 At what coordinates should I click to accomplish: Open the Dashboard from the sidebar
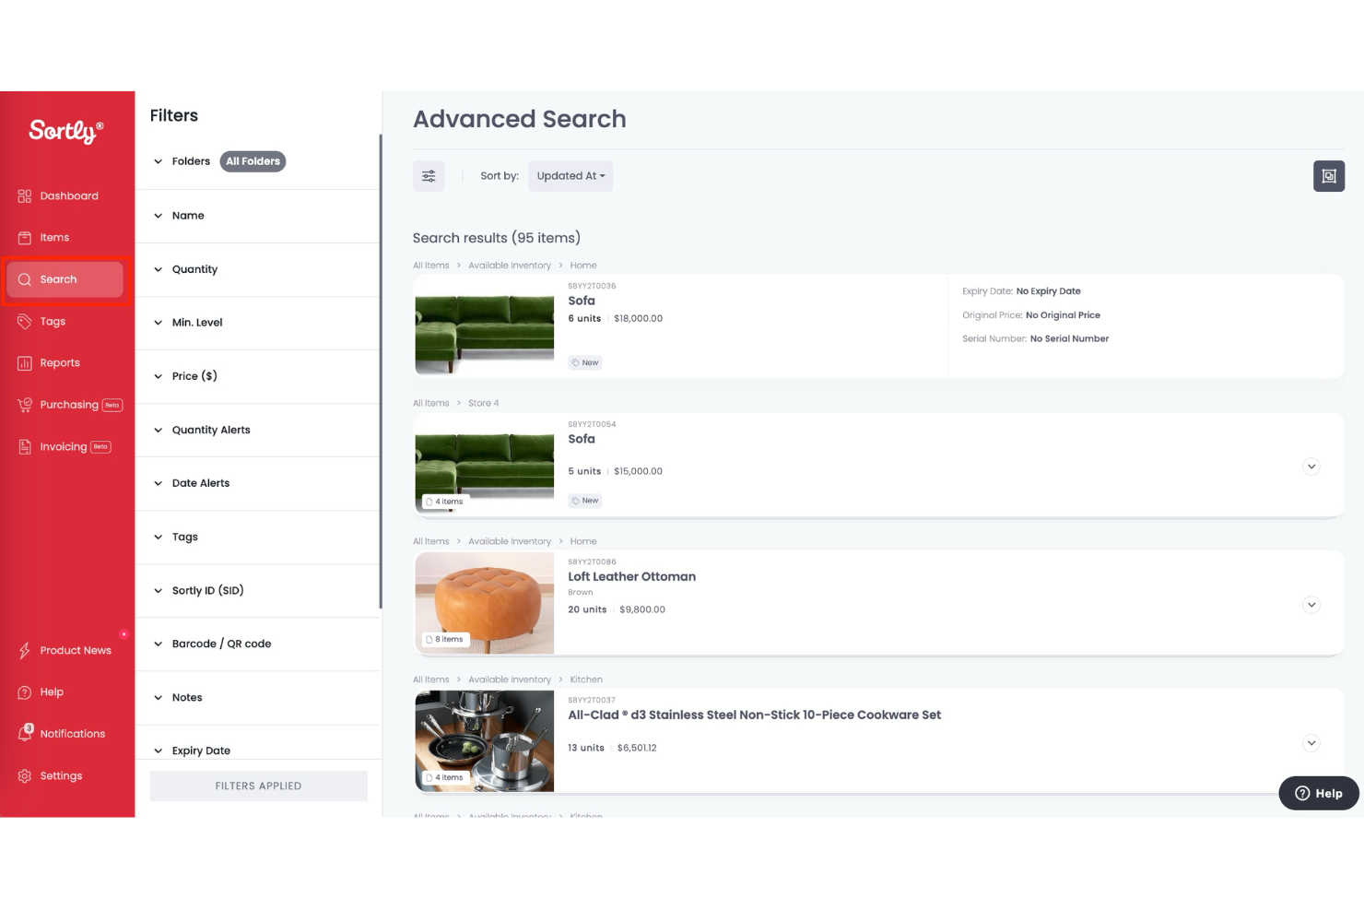coord(68,195)
